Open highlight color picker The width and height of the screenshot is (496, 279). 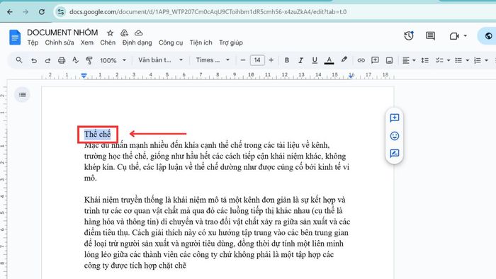point(344,59)
